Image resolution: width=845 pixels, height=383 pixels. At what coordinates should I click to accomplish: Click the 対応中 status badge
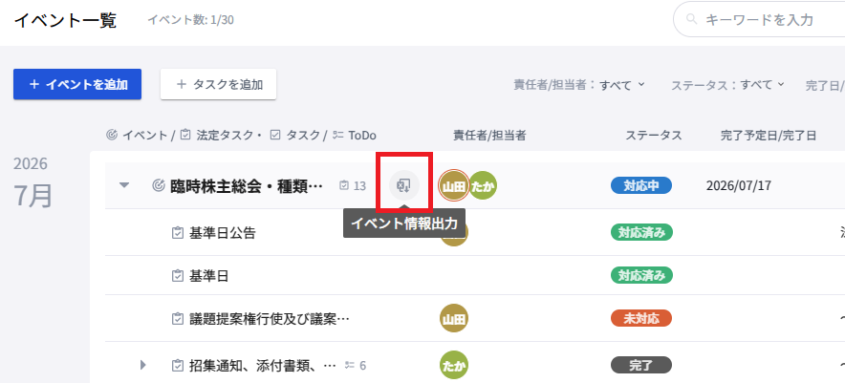coord(640,185)
